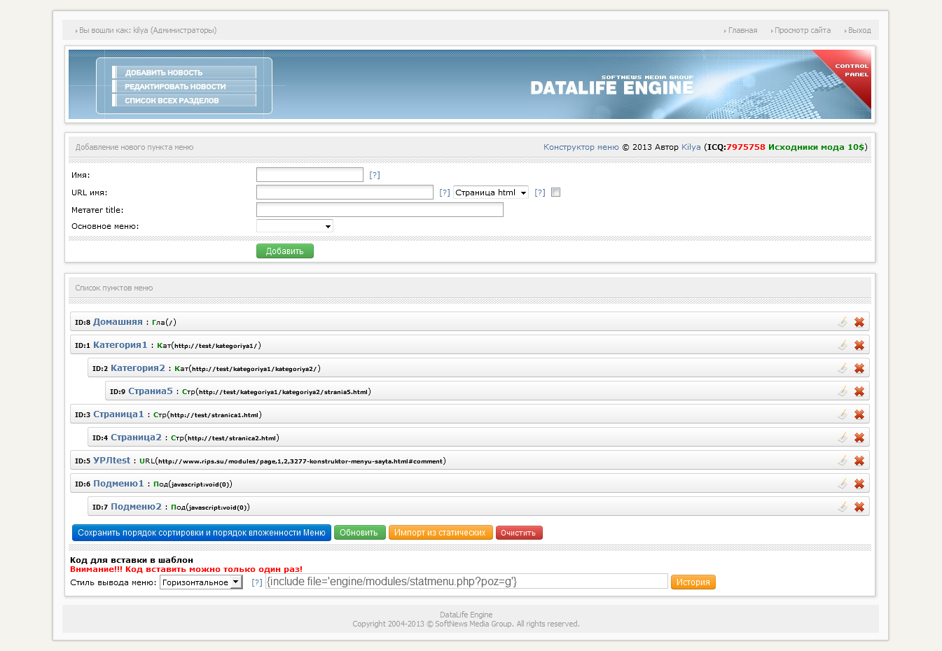942x651 pixels.
Task: Log out via Выход link
Action: 859,30
